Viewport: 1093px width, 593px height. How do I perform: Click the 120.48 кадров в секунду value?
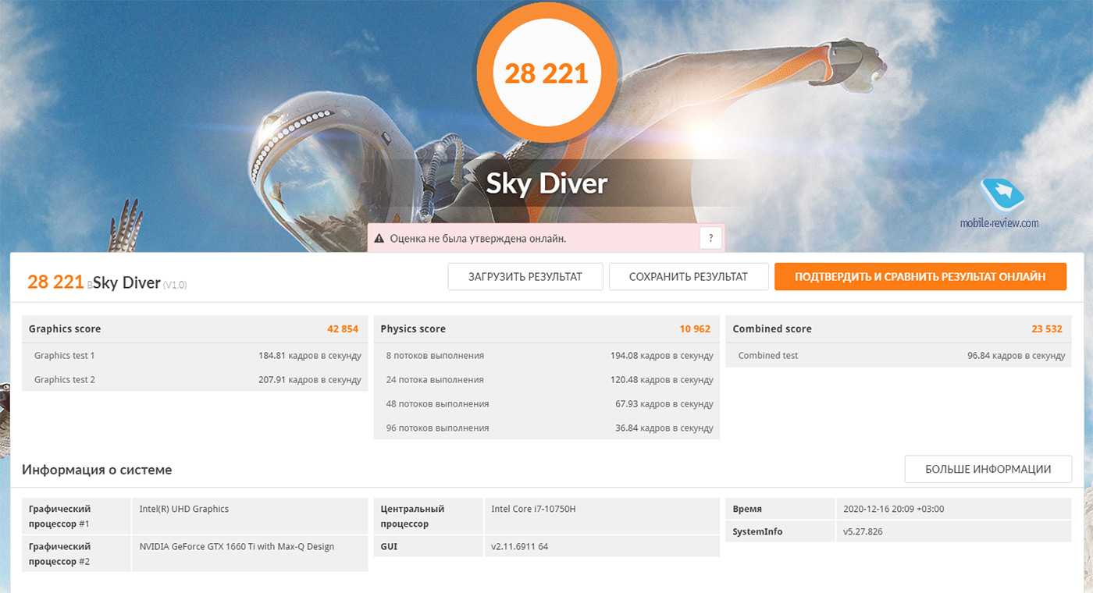tap(662, 380)
